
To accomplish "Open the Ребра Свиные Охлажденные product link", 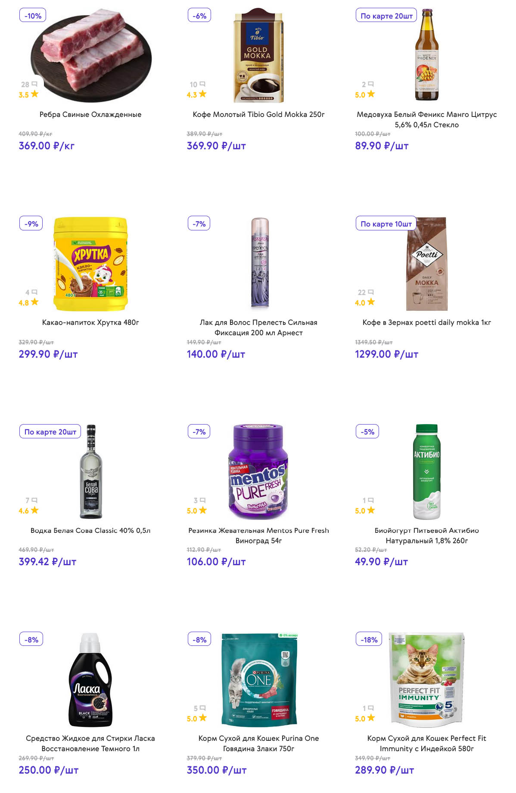I will 90,114.
